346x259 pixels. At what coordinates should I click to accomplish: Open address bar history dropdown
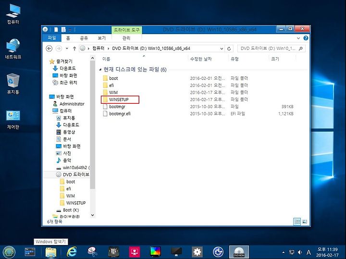(x=222, y=49)
